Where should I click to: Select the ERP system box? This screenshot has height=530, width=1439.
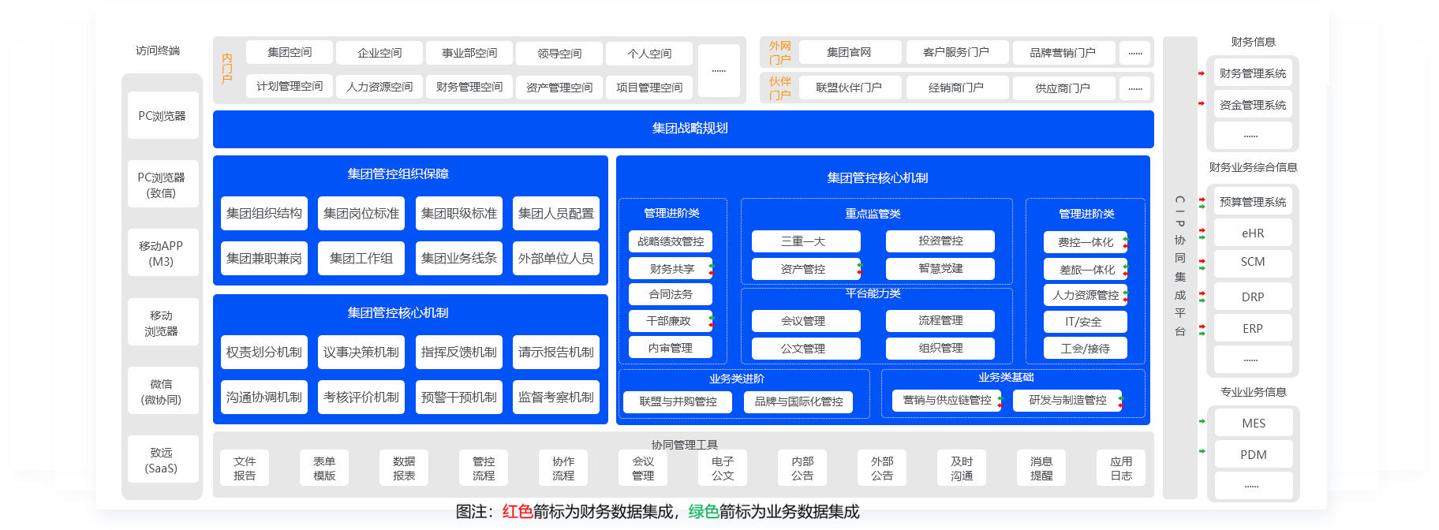tap(1252, 329)
